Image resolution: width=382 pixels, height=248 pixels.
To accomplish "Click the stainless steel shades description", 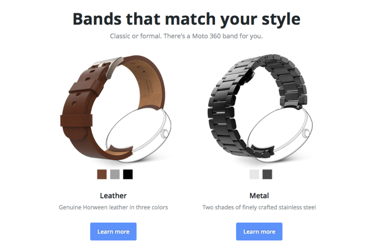I will click(x=259, y=207).
